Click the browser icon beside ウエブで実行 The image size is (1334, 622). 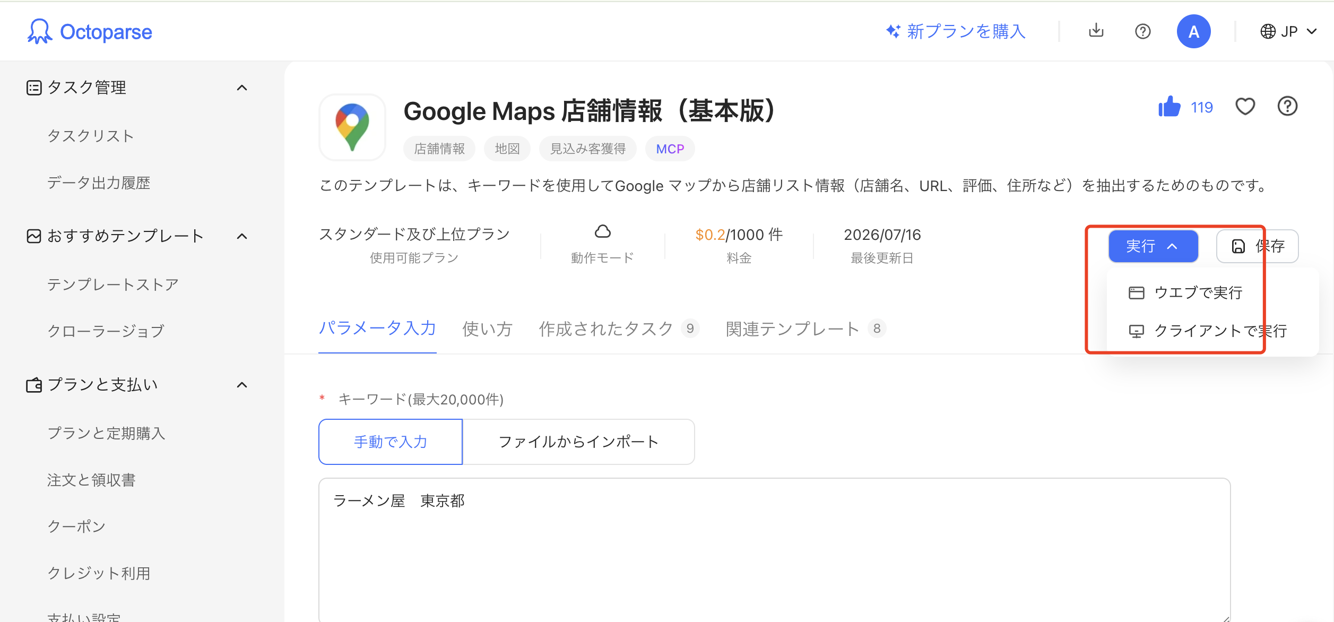(x=1136, y=293)
